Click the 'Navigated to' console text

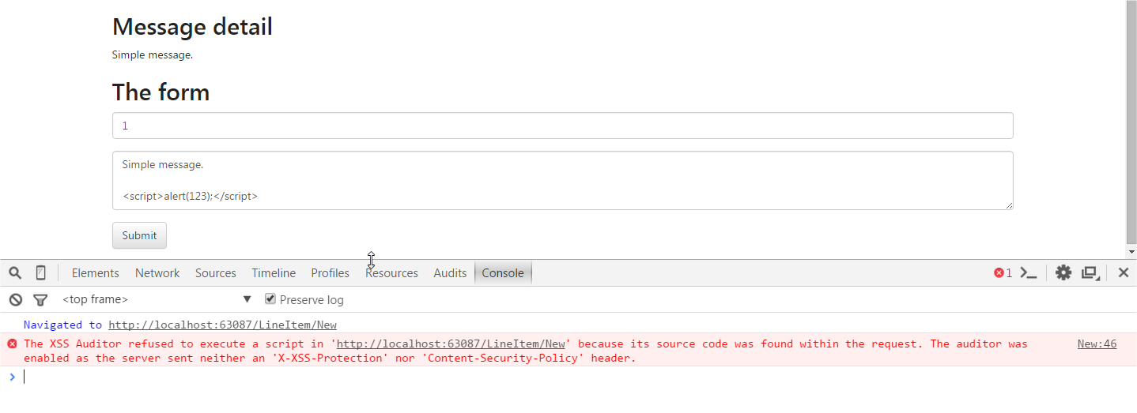click(x=62, y=325)
